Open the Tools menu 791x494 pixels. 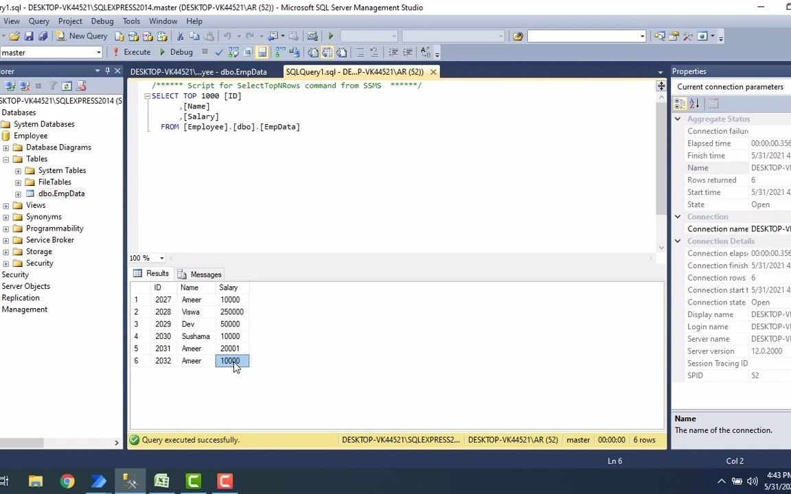[131, 21]
